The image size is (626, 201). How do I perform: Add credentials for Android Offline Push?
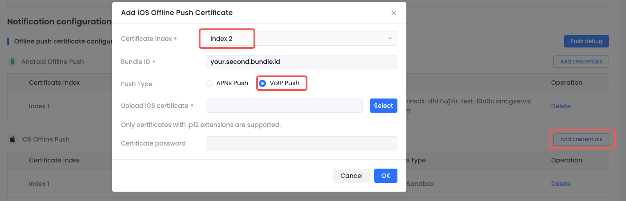coord(581,62)
